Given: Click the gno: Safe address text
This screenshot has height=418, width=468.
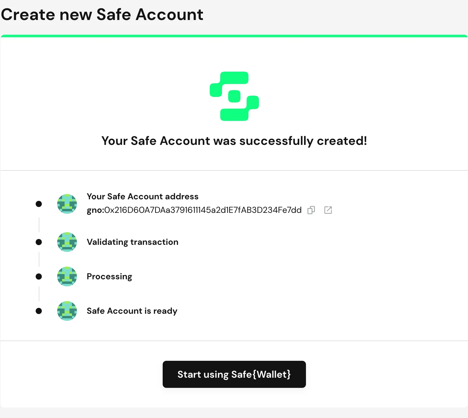Looking at the screenshot, I should [x=194, y=210].
